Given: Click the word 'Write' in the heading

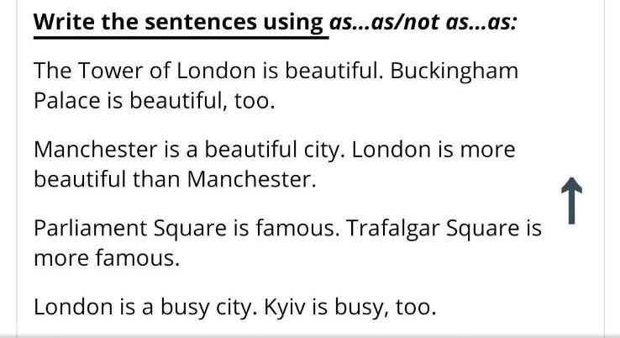Looking at the screenshot, I should [x=64, y=22].
